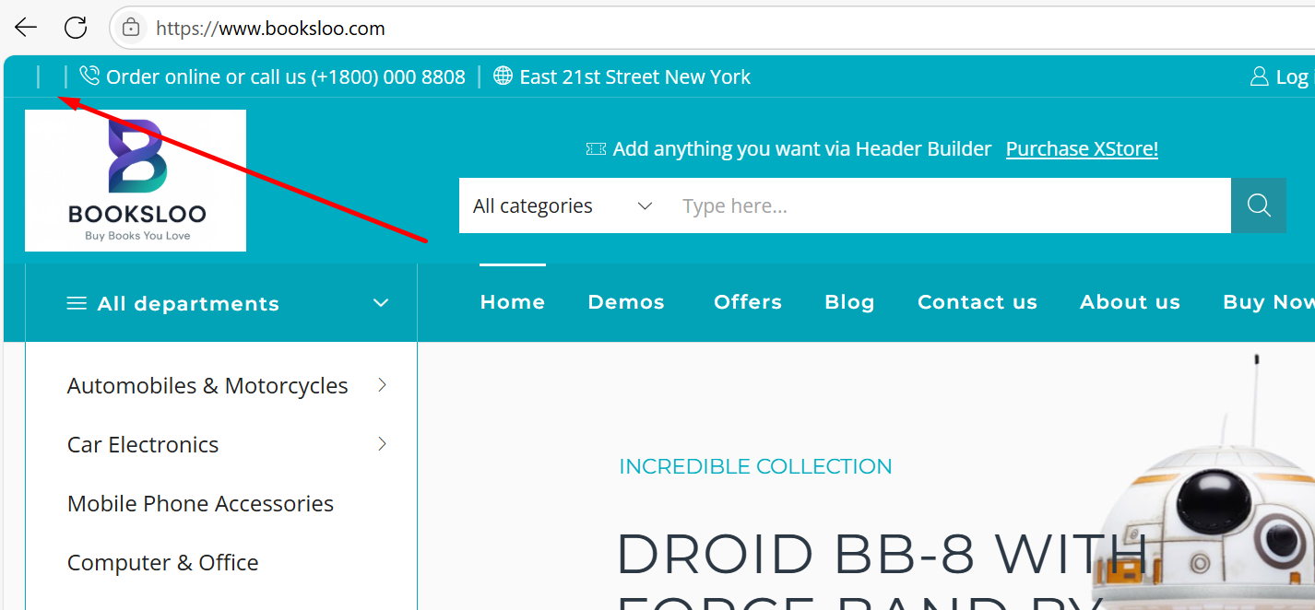This screenshot has width=1315, height=610.
Task: Collapse the All departments chevron
Action: pyautogui.click(x=381, y=302)
